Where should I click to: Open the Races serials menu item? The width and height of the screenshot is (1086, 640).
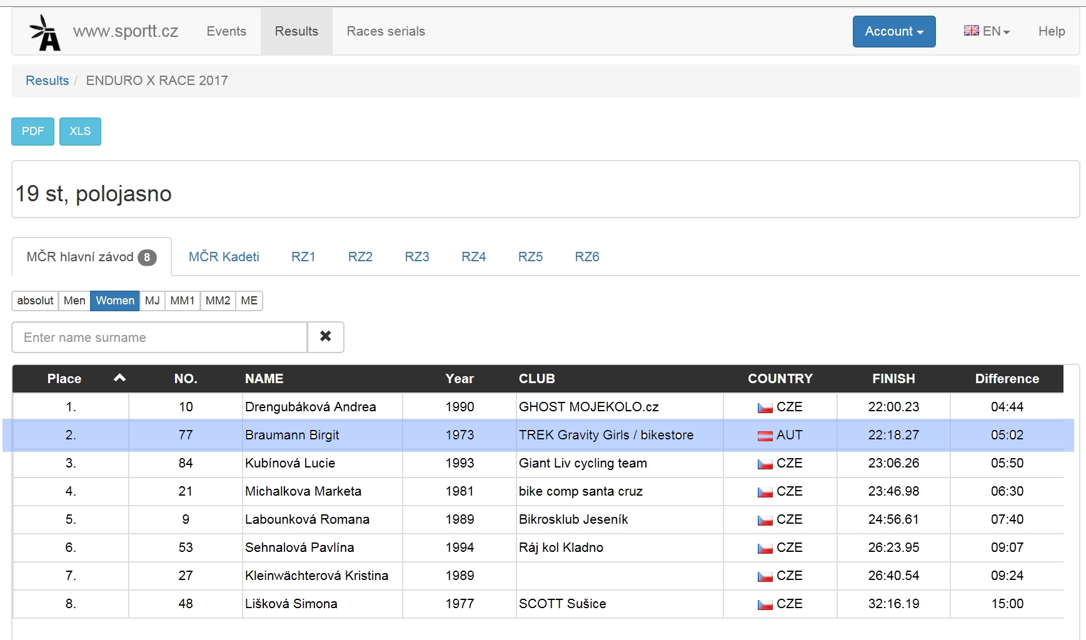(386, 31)
